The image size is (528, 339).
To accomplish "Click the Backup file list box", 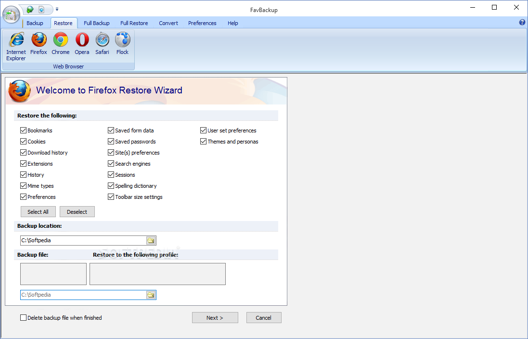I will pyautogui.click(x=53, y=274).
